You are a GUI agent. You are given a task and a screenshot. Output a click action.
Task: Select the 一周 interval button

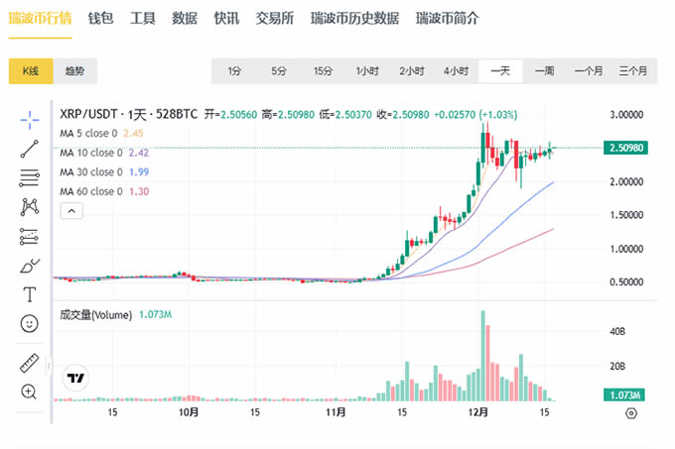click(544, 71)
